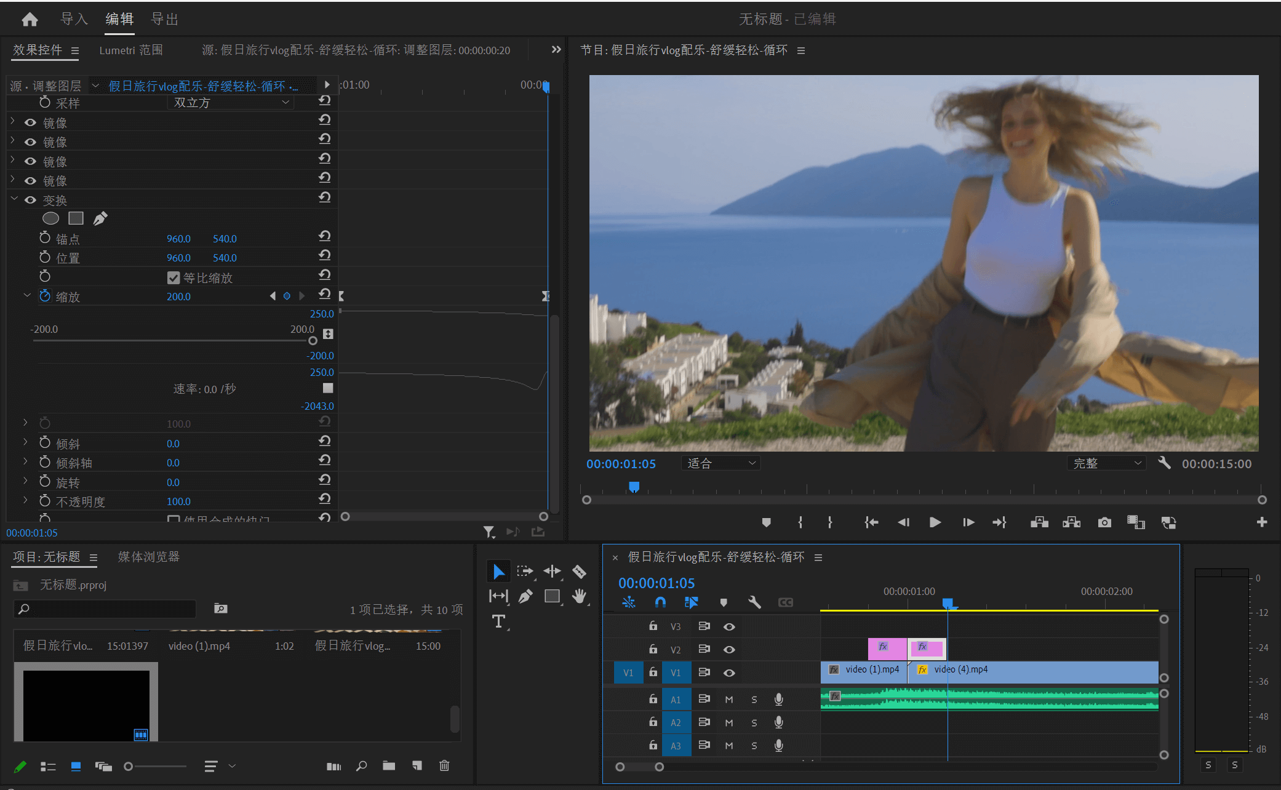Image resolution: width=1281 pixels, height=790 pixels.
Task: Select black sequence thumbnail in project
Action: coord(86,702)
